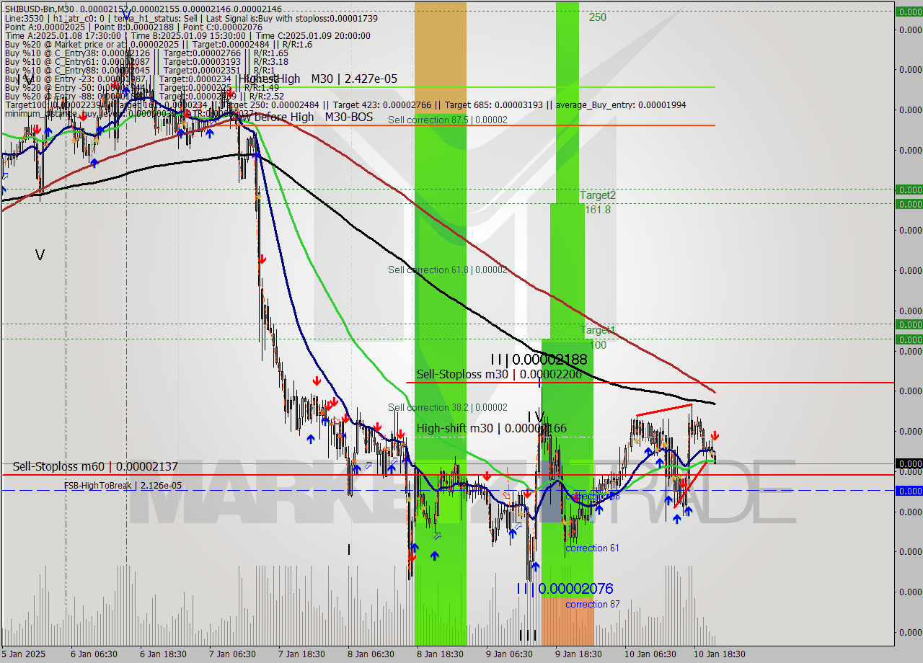Viewport: 923px width, 663px height.
Task: Click the correction 87 label
Action: pos(592,605)
